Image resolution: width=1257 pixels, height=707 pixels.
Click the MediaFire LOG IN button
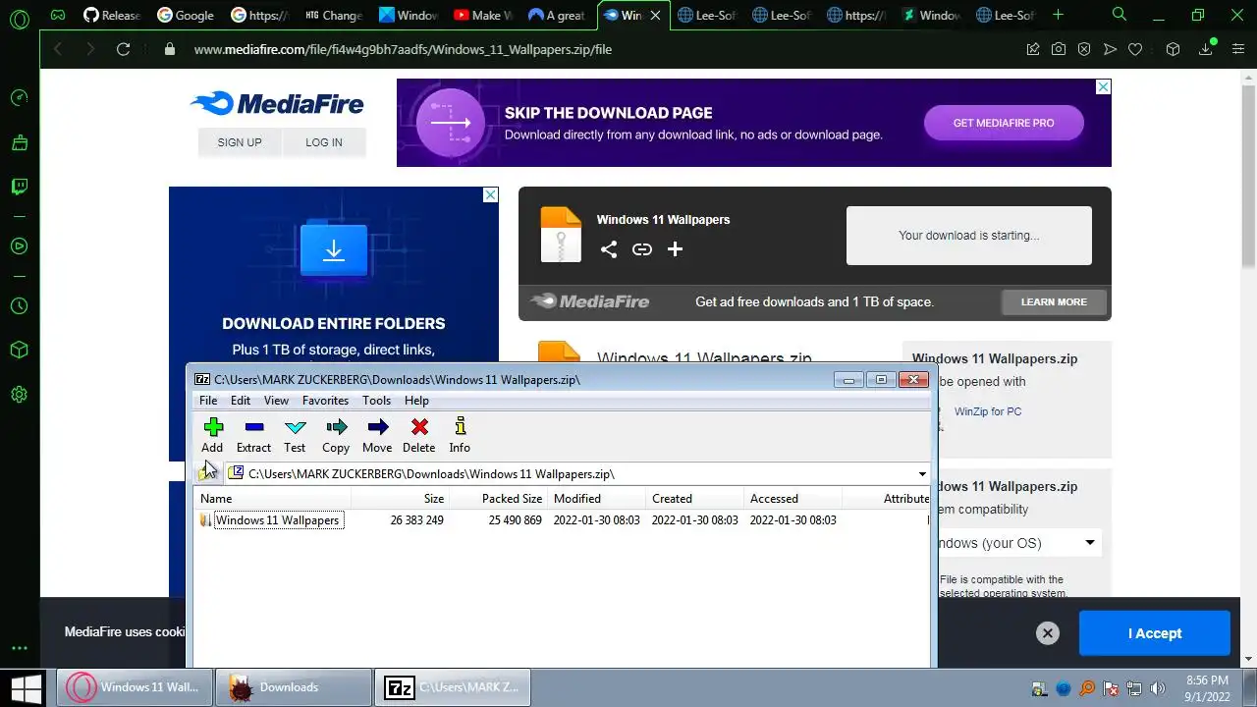coord(324,142)
